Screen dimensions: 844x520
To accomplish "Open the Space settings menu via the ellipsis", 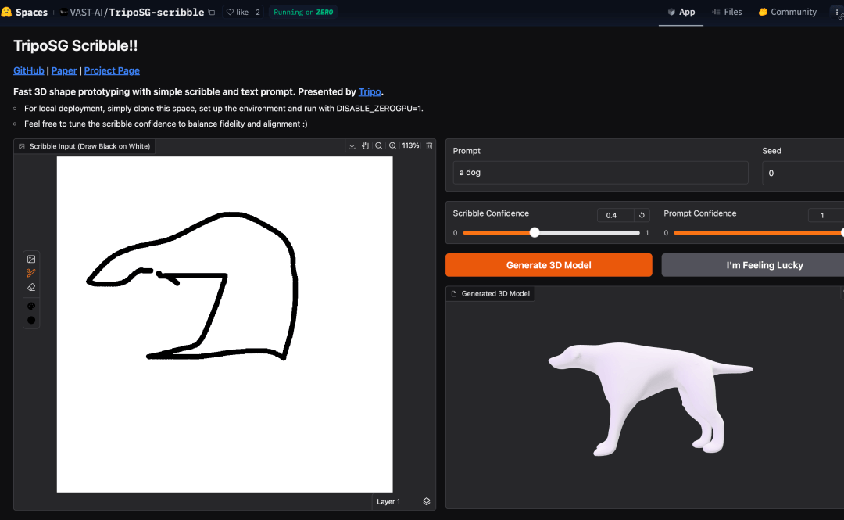I will [838, 12].
